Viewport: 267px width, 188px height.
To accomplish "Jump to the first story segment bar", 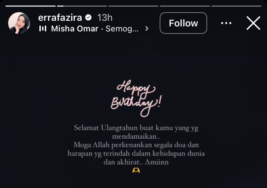I will click(30, 6).
